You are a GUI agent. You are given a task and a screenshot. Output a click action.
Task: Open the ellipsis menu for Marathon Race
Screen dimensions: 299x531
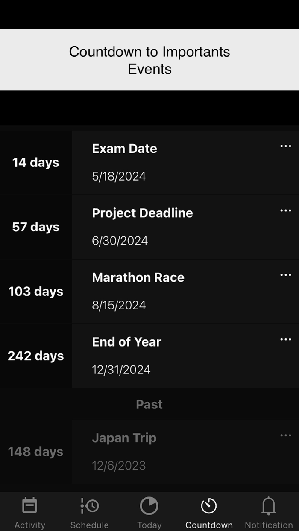tap(285, 275)
